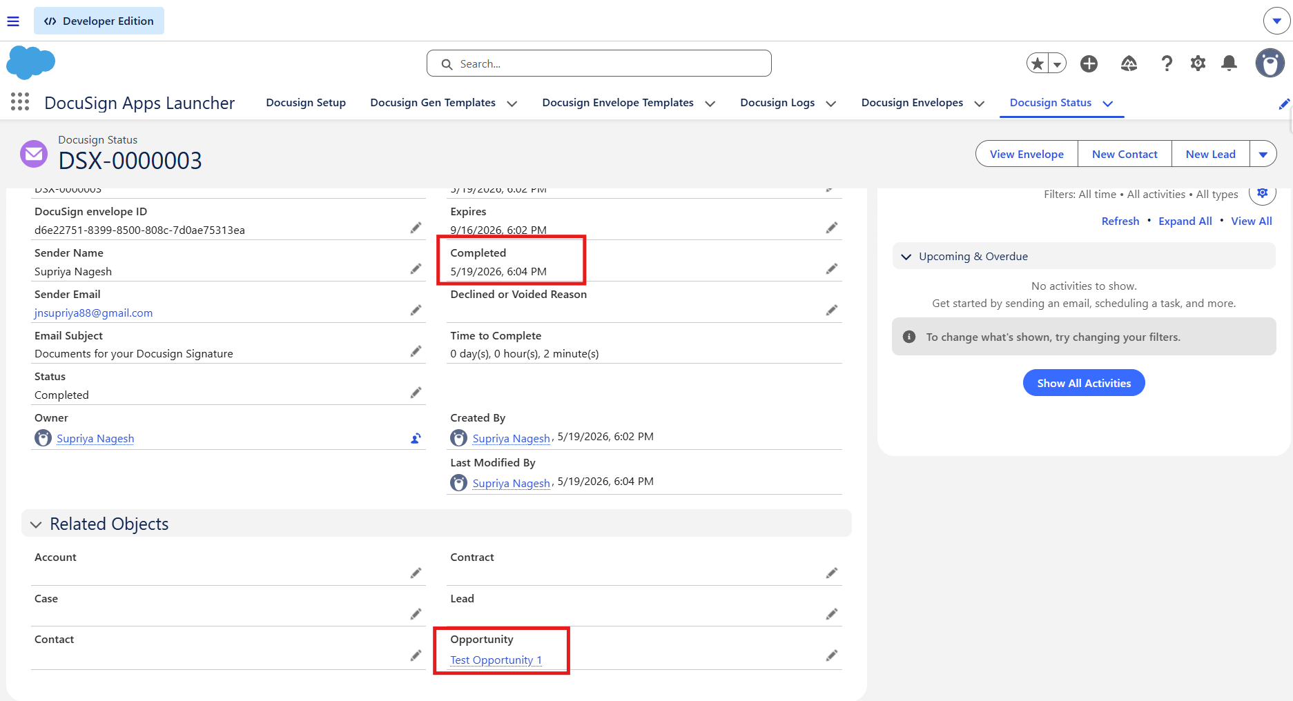Click the DSX-0000003 record title
Image resolution: width=1293 pixels, height=701 pixels.
(x=130, y=161)
